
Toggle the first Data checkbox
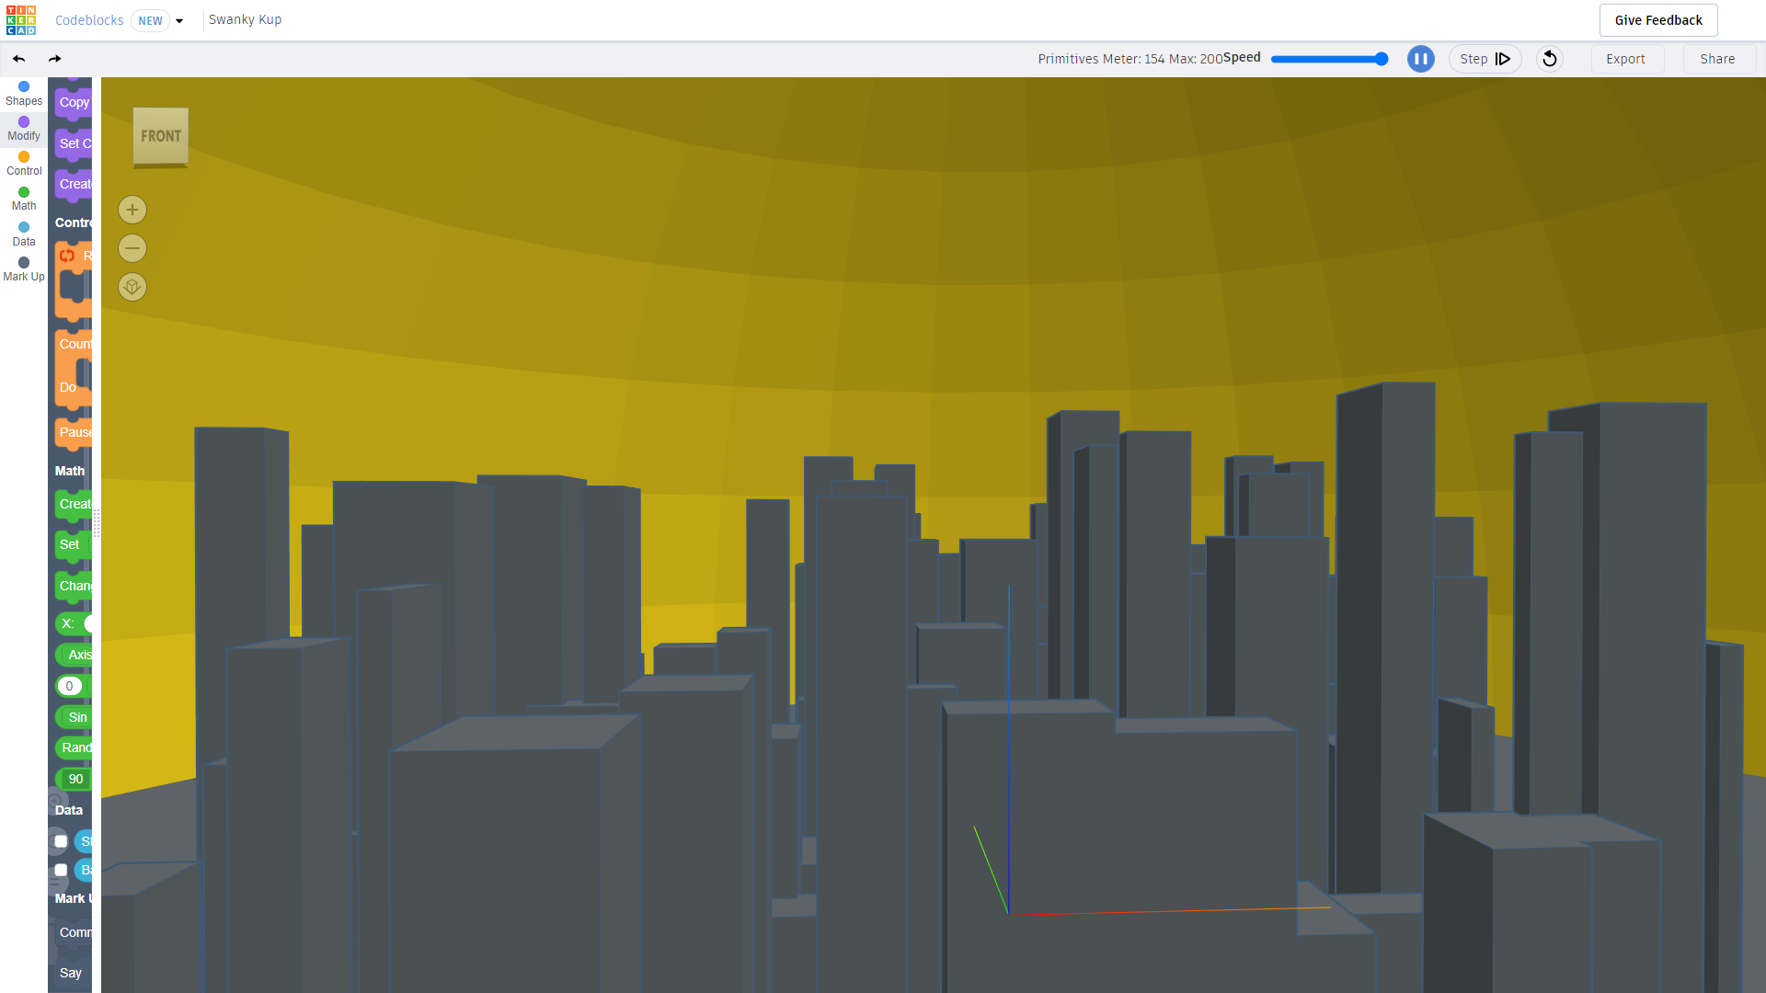point(61,840)
